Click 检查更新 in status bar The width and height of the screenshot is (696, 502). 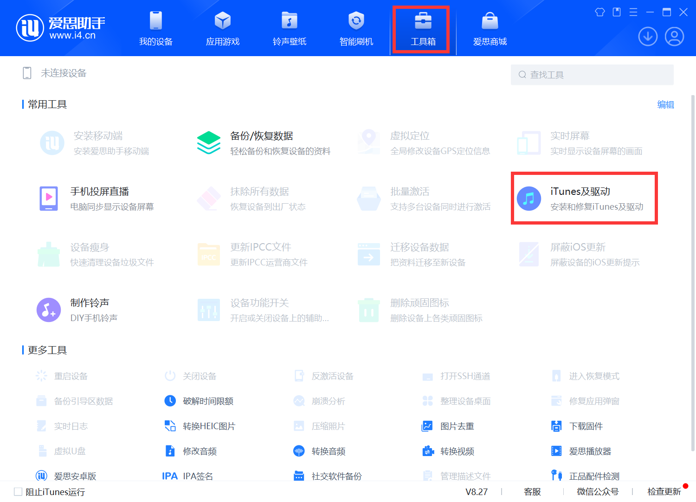pyautogui.click(x=664, y=491)
